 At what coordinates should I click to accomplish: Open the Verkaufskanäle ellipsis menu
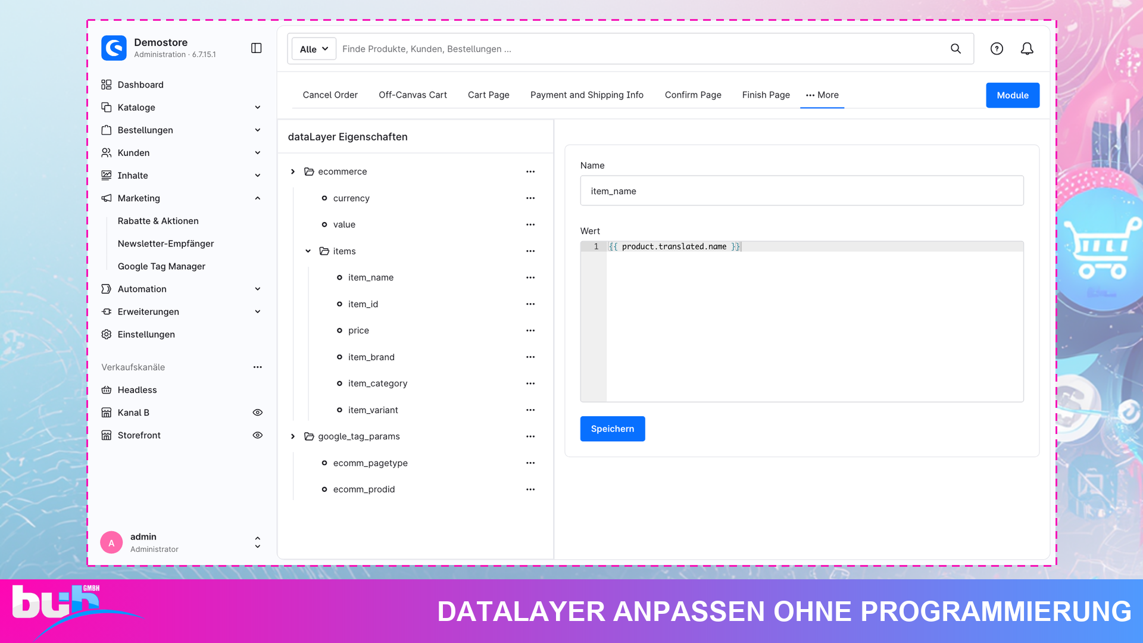click(x=258, y=367)
